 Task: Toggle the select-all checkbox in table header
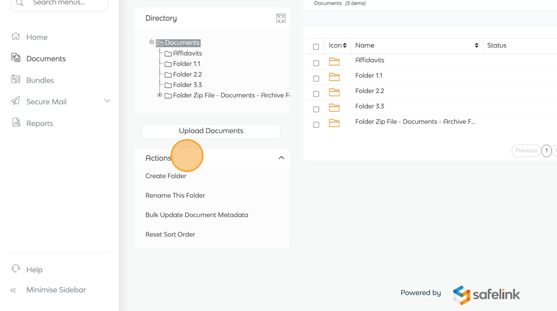point(316,47)
